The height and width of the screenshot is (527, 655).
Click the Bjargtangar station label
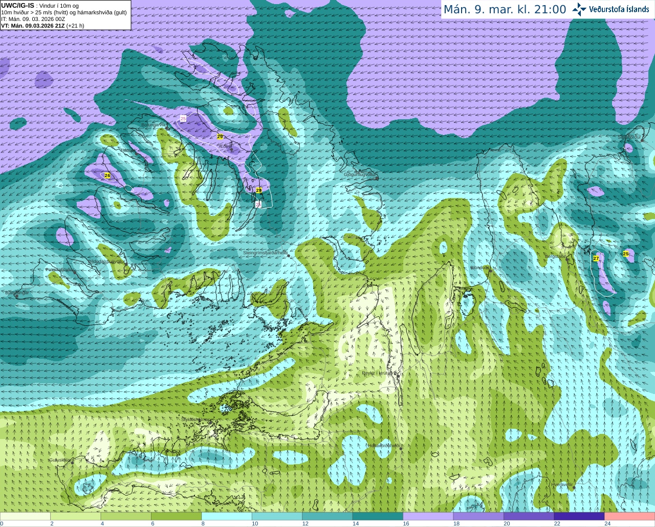coord(17,293)
